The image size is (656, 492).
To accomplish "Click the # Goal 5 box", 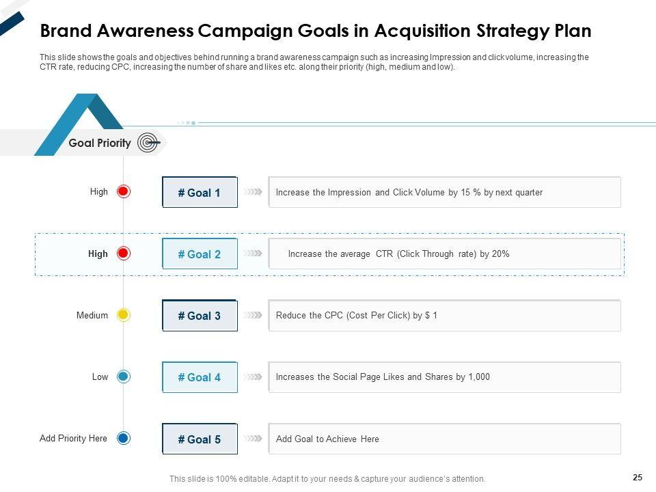I will 200,439.
